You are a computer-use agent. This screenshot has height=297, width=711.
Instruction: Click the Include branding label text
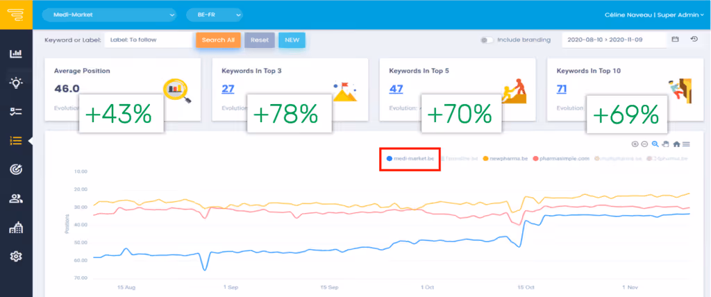point(524,40)
